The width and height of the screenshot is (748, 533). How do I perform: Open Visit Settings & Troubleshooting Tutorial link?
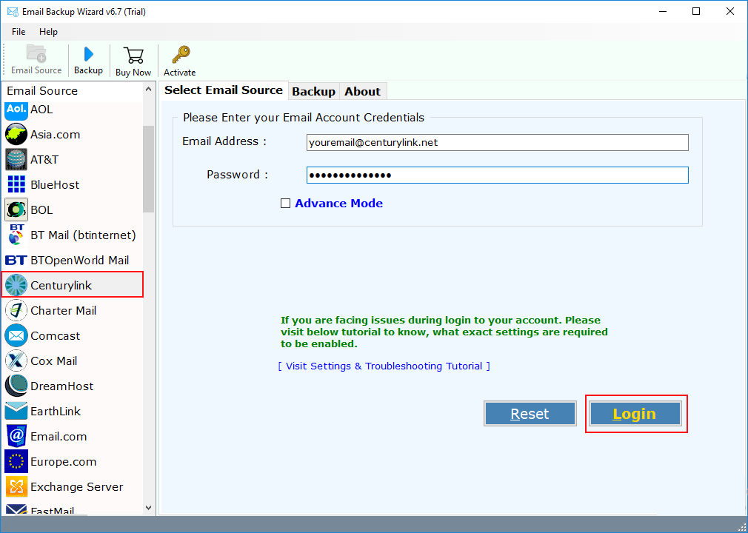pyautogui.click(x=384, y=366)
